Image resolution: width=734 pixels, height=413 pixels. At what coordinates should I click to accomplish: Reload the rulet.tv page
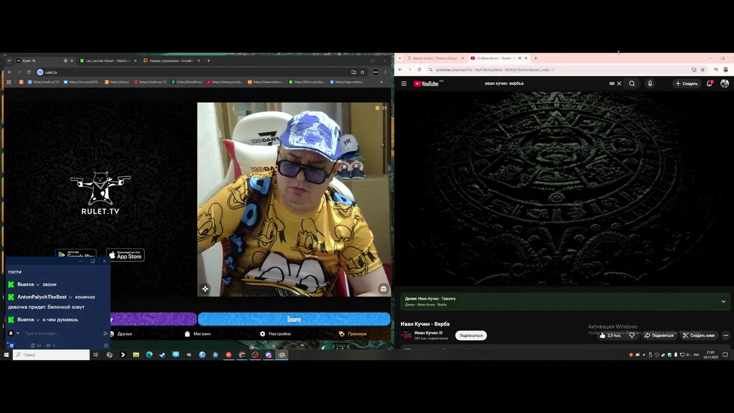28,72
